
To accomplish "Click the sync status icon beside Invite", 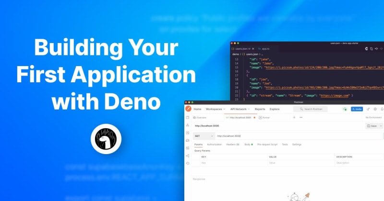I will 345,109.
